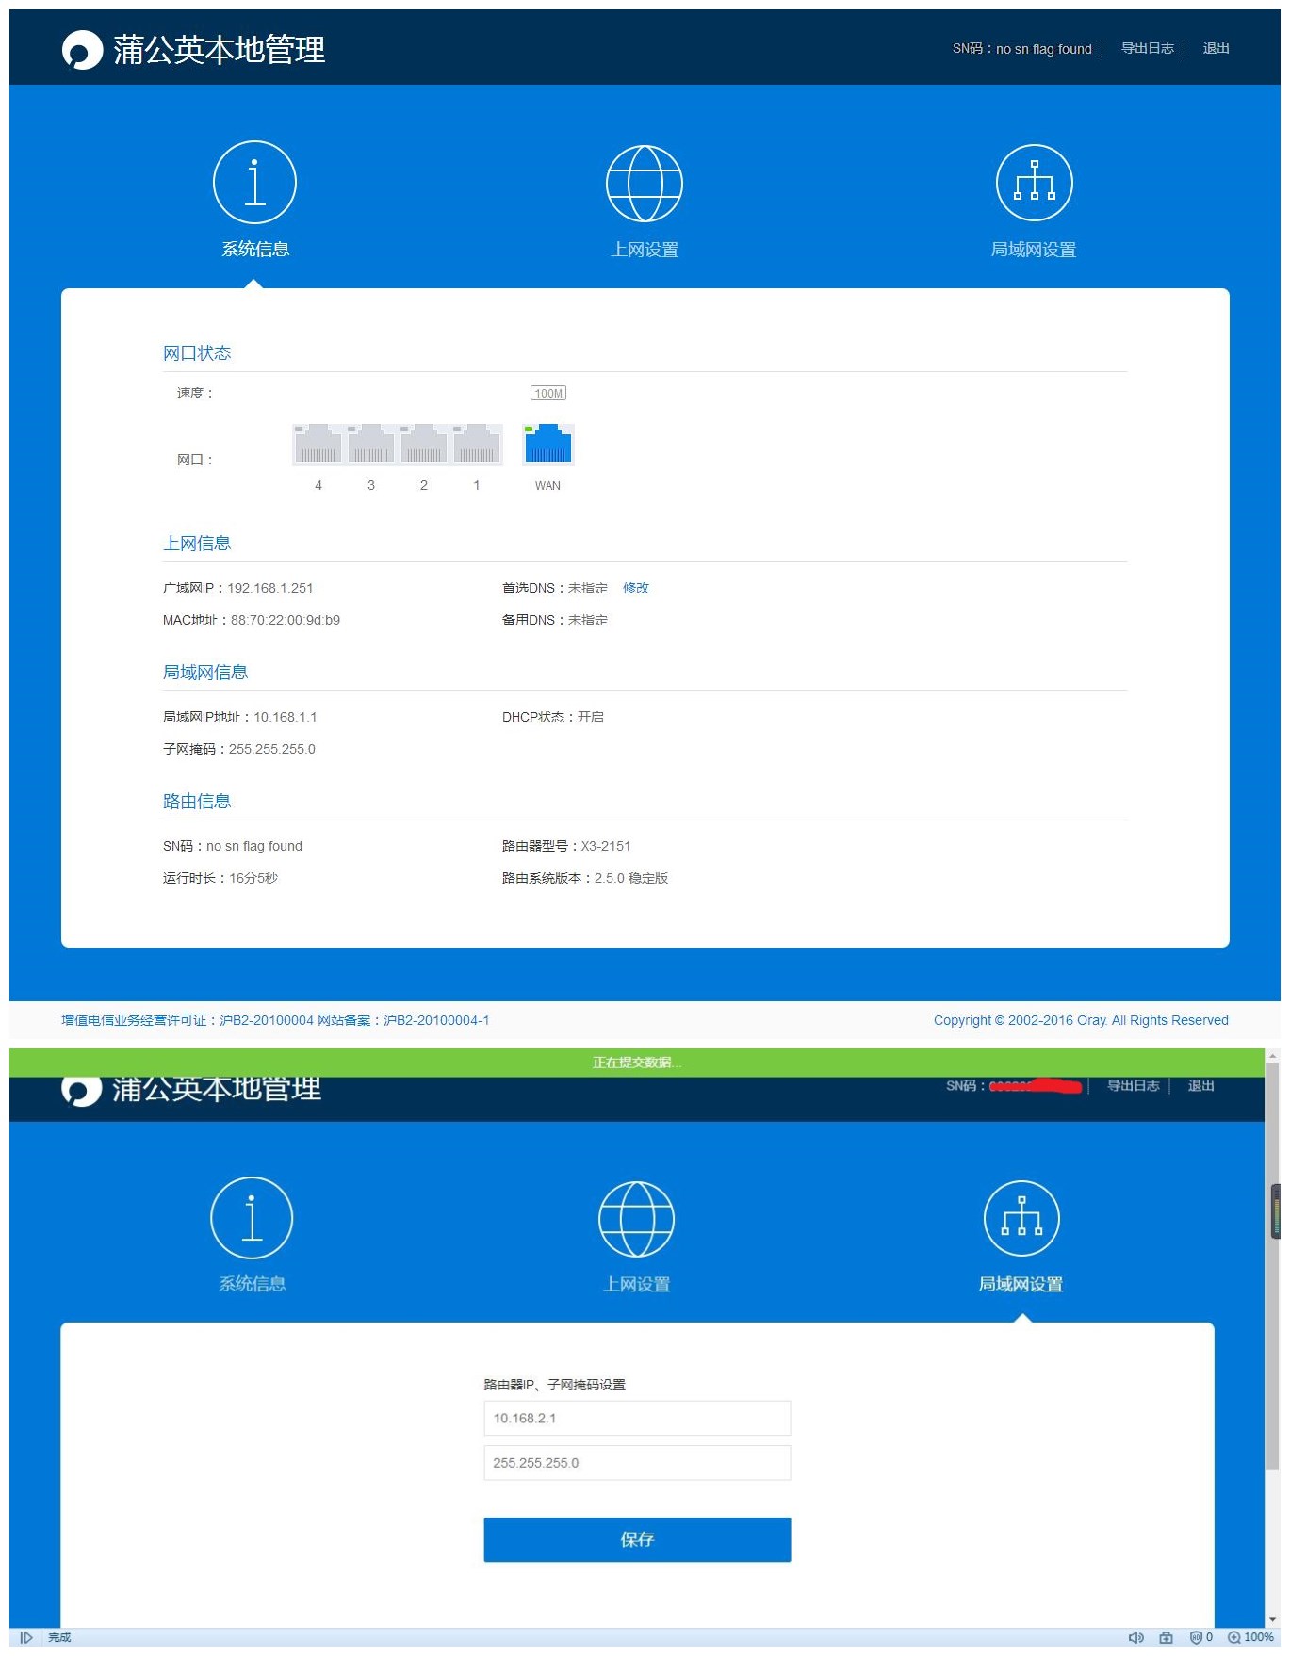This screenshot has height=1656, width=1290.
Task: Open the 100% zoom control in the status bar
Action: pos(1250,1637)
